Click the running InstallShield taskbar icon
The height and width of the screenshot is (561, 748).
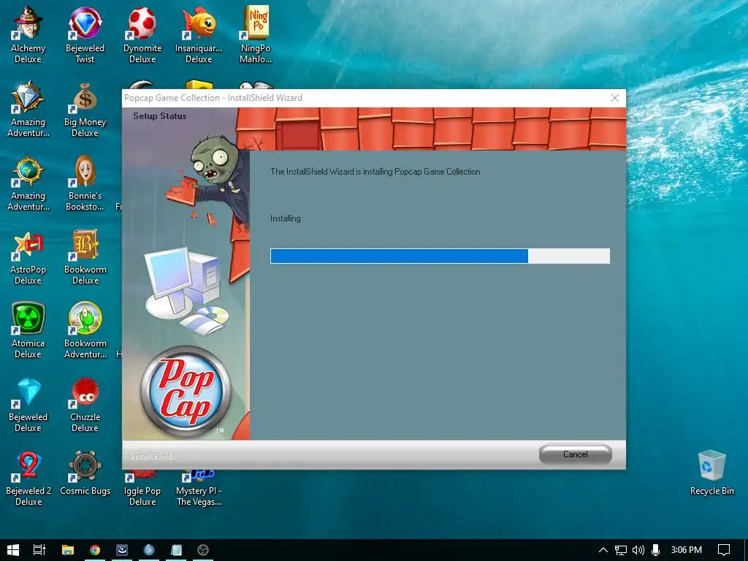click(122, 550)
